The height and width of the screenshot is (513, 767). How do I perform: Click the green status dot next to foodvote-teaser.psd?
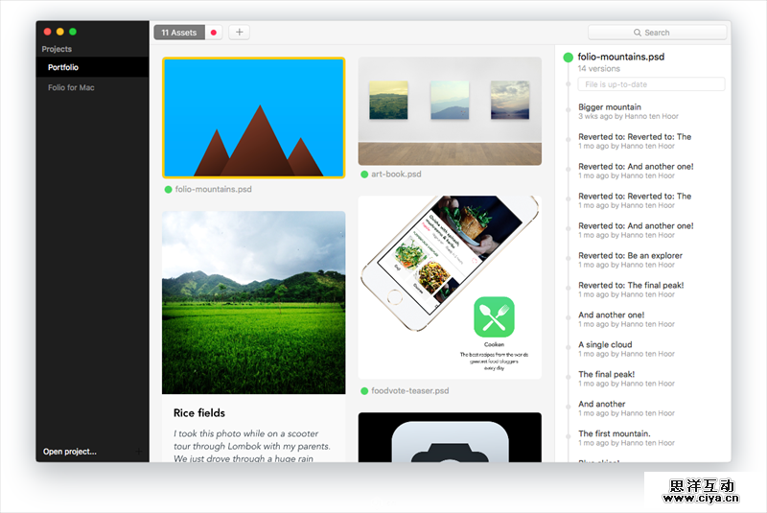coord(364,391)
